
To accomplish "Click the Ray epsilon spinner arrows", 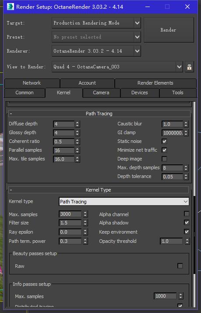I will coord(85,232).
